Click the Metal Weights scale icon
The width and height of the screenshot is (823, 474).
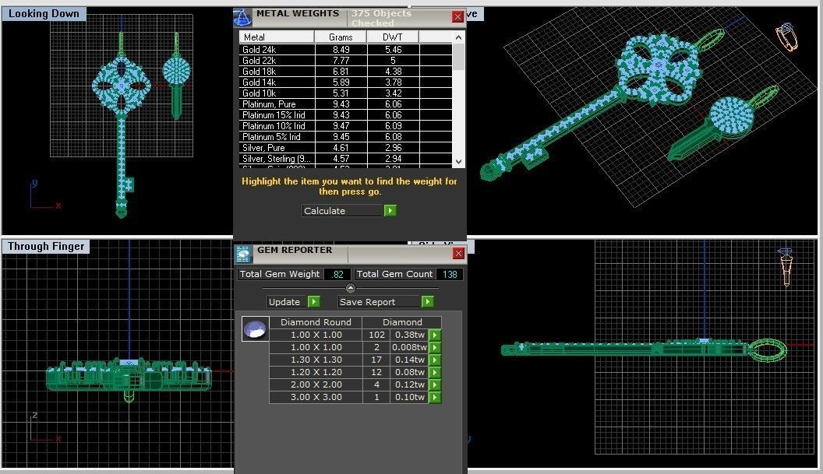tap(242, 17)
